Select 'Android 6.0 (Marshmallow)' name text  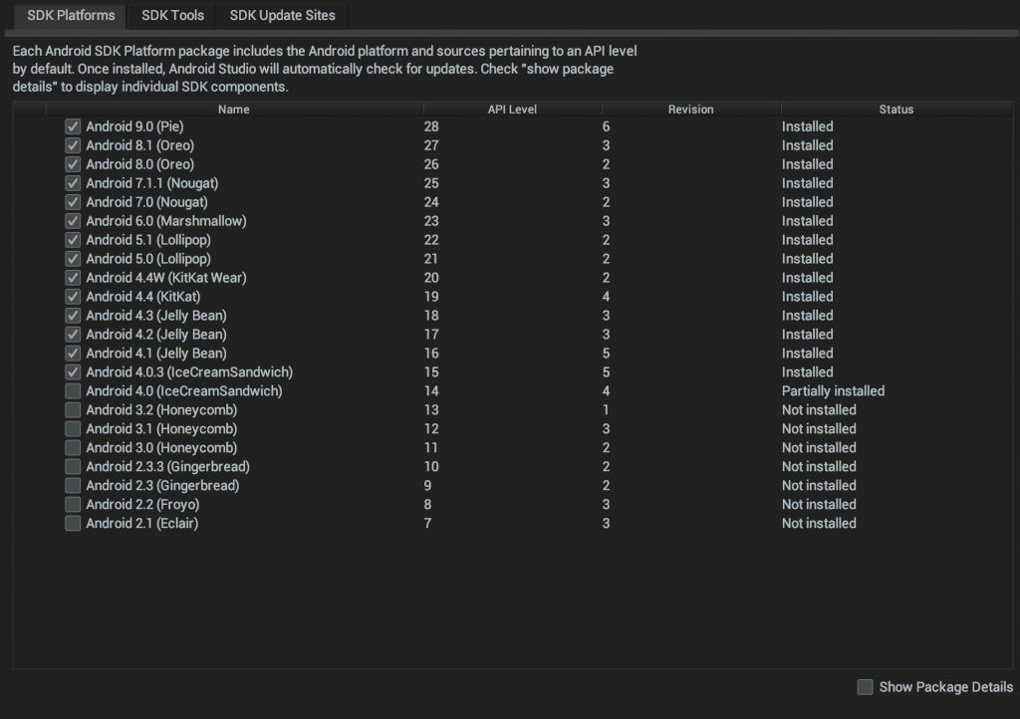(166, 221)
